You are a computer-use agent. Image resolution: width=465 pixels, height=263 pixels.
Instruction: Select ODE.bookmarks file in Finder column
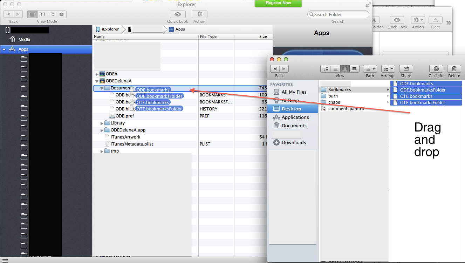pos(426,84)
